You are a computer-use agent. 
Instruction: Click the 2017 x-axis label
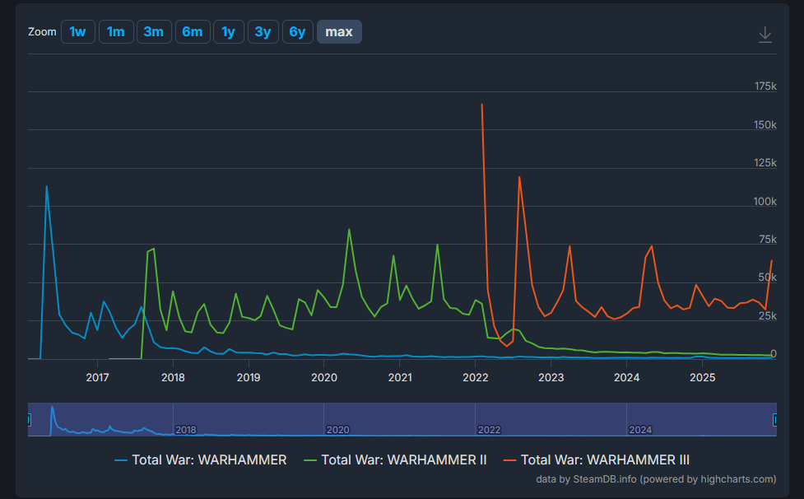coord(97,377)
